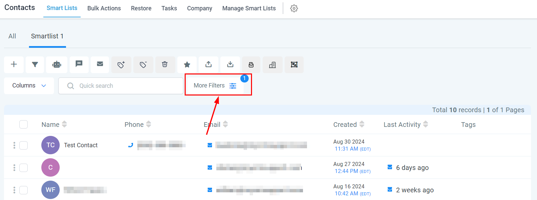Open the Test Contact name link
This screenshot has height=200, width=537.
81,145
